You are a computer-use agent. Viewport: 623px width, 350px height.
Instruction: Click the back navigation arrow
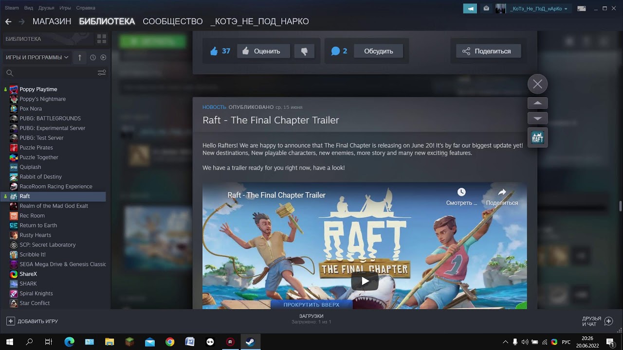click(x=8, y=21)
